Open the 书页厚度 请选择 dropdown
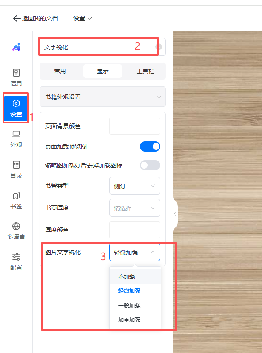The width and height of the screenshot is (262, 353). (134, 208)
